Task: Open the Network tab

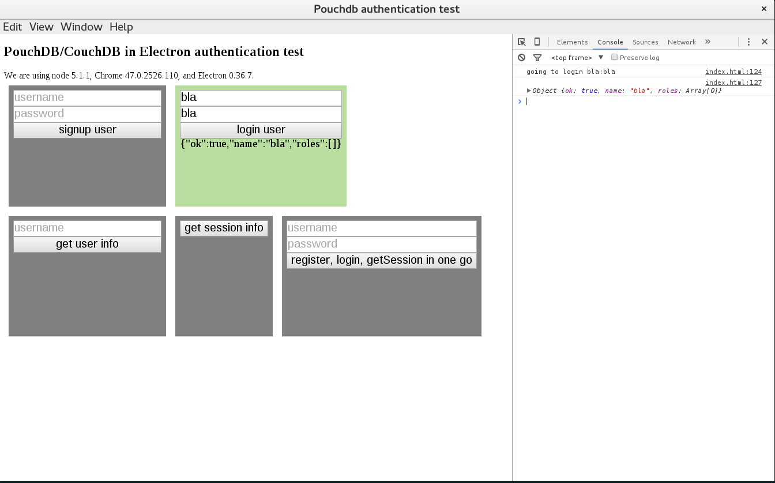Action: pos(682,42)
